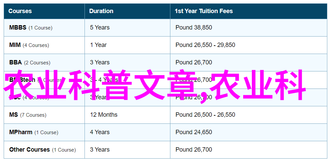Click the 1st Year Tuition Fees header

tap(204, 11)
